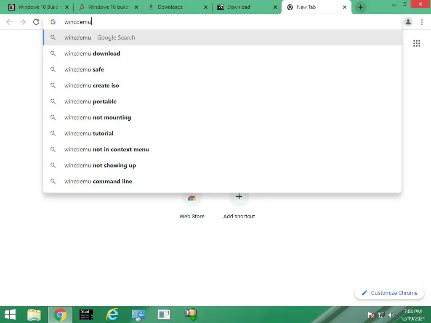Open the Windows Start button
Screen dimensions: 431x323
(10, 315)
